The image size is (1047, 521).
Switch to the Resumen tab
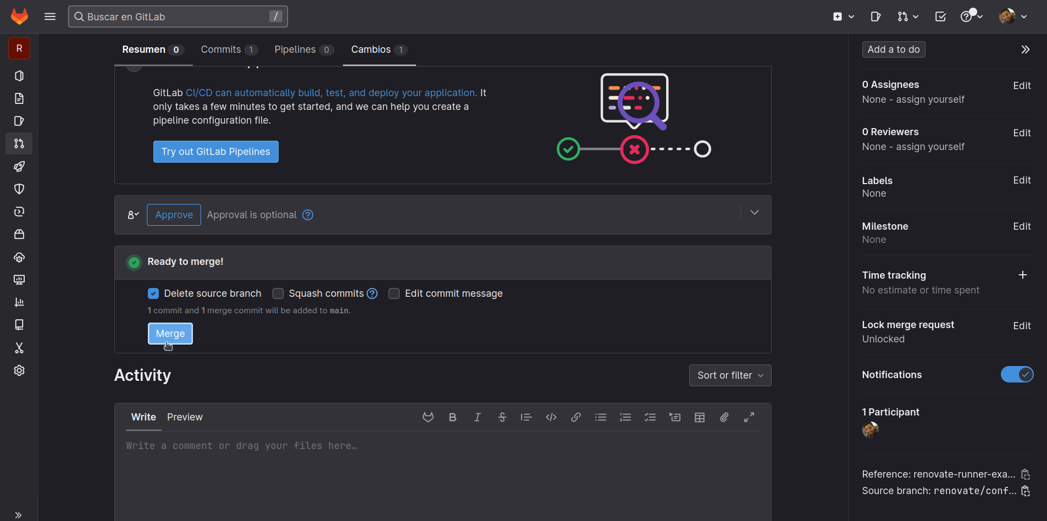click(153, 49)
